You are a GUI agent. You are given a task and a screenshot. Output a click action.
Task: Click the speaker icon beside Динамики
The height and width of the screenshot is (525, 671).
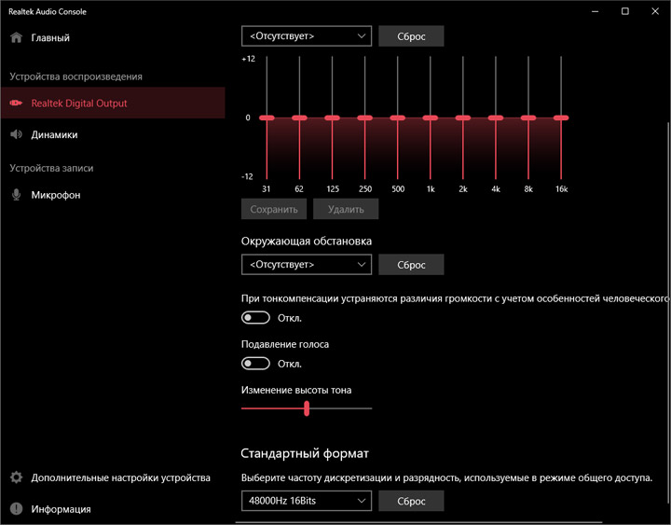(16, 134)
